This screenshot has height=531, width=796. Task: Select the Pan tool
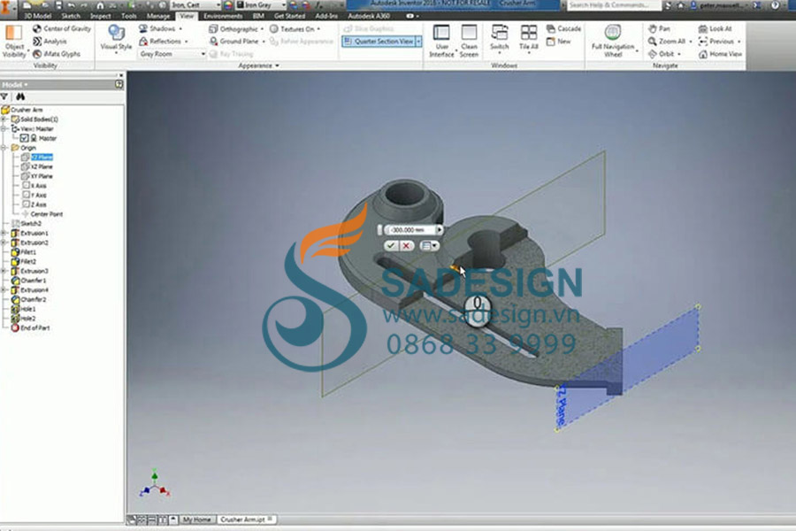pyautogui.click(x=659, y=28)
